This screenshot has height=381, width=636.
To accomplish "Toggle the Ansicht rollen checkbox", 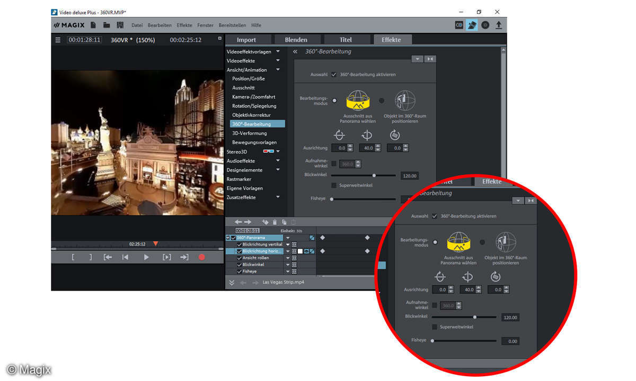I will point(240,258).
